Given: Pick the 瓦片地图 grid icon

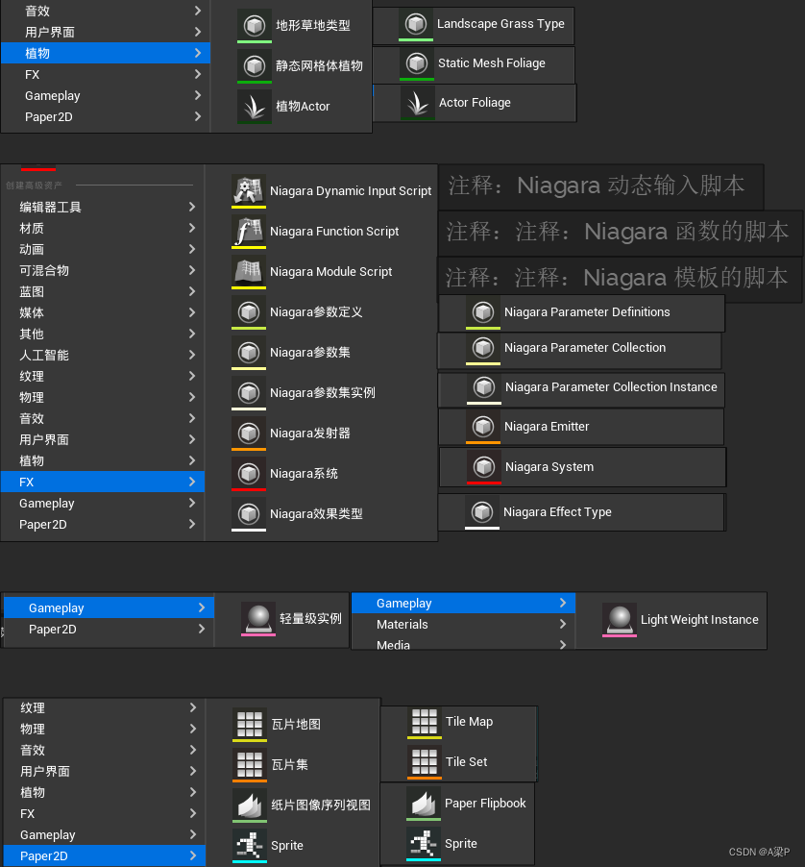Looking at the screenshot, I should pyautogui.click(x=250, y=725).
